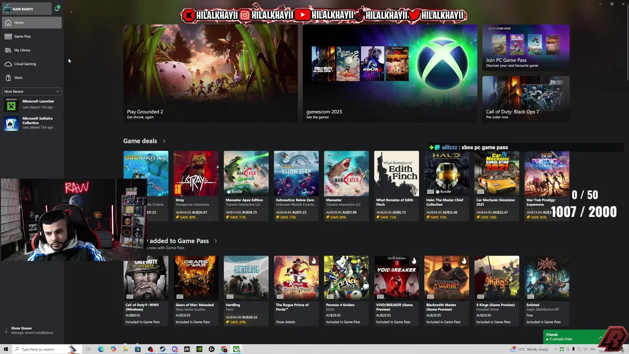Open the Join PC Game Pass tile
The image size is (629, 354).
526,48
